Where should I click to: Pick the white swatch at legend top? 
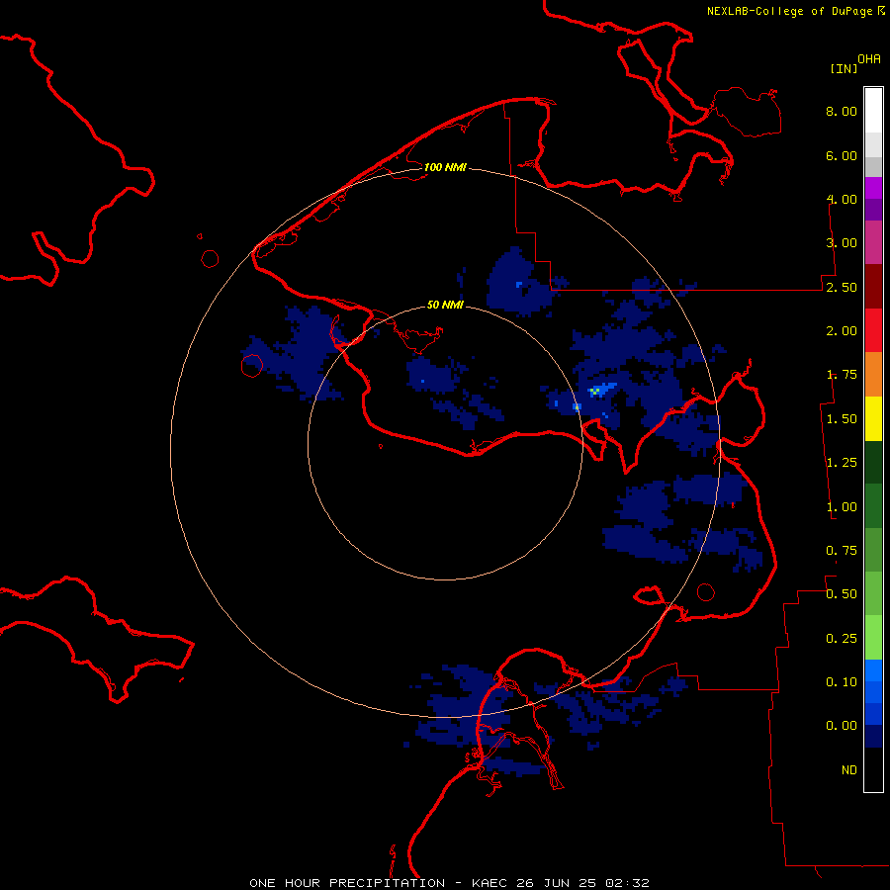pyautogui.click(x=873, y=110)
